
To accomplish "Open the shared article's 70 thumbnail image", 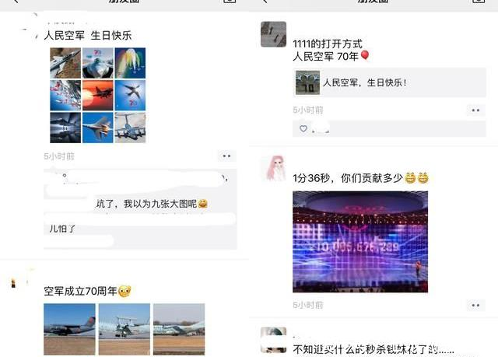I will pyautogui.click(x=307, y=82).
